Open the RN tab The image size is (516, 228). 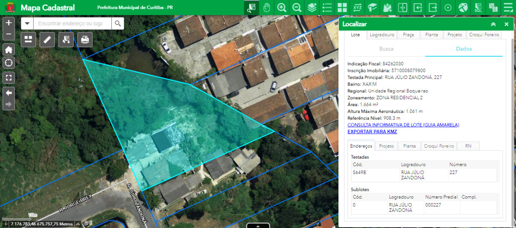coord(468,146)
